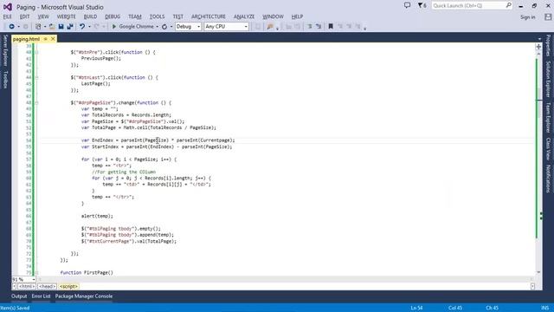Click the Undo arrow icon
The width and height of the screenshot is (554, 312).
coord(82,27)
